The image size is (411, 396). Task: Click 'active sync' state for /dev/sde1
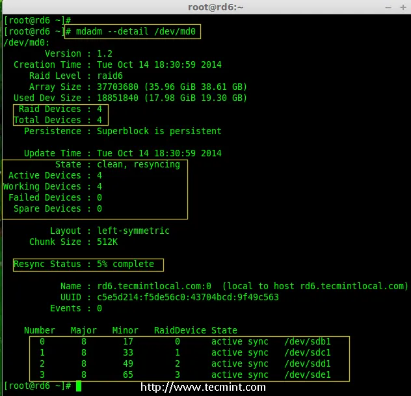(239, 375)
